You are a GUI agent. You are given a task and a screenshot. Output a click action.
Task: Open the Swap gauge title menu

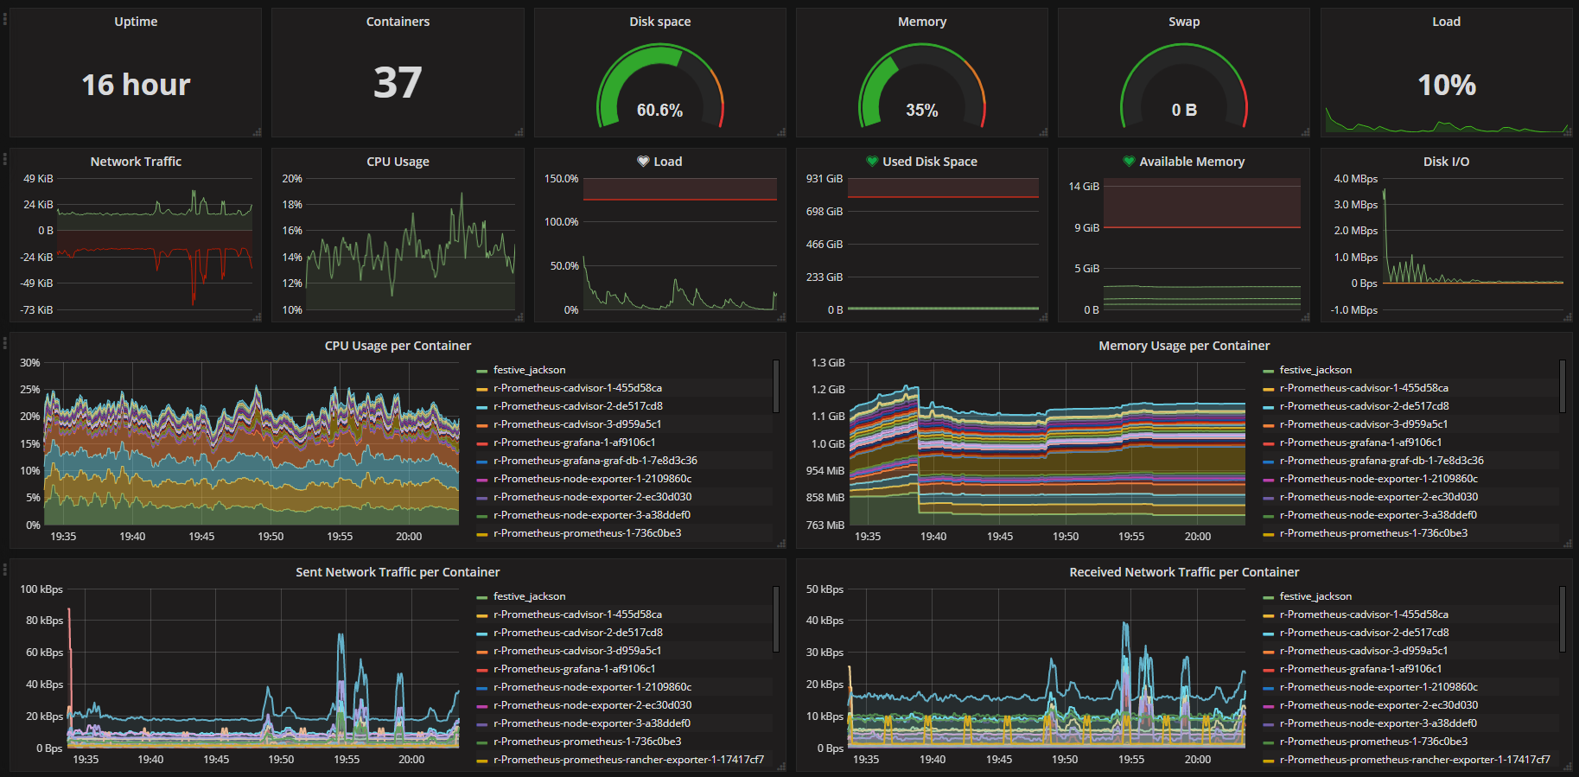(1184, 22)
